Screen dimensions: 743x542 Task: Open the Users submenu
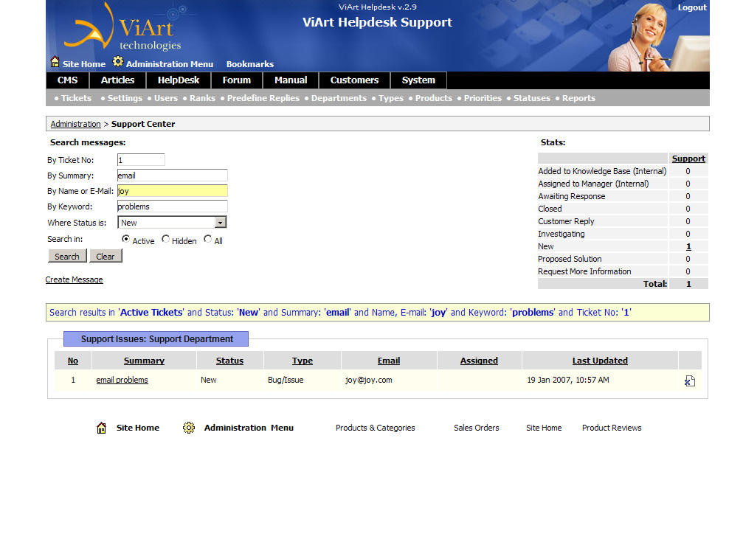point(166,98)
